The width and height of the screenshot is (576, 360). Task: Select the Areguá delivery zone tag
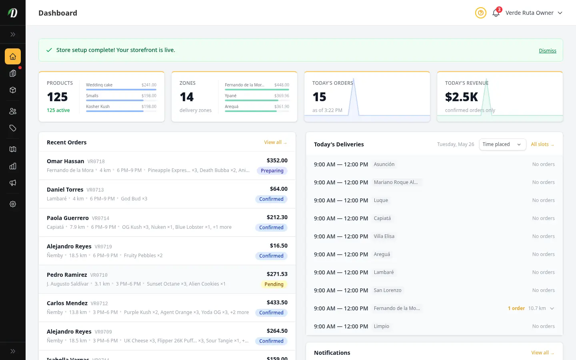tap(382, 254)
